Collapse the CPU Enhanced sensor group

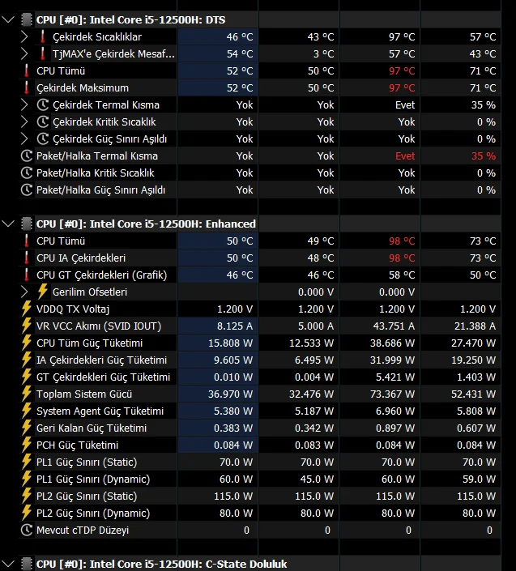click(x=8, y=224)
